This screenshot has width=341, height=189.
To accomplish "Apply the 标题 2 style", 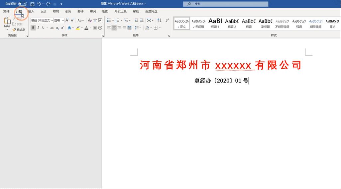I will [232, 24].
